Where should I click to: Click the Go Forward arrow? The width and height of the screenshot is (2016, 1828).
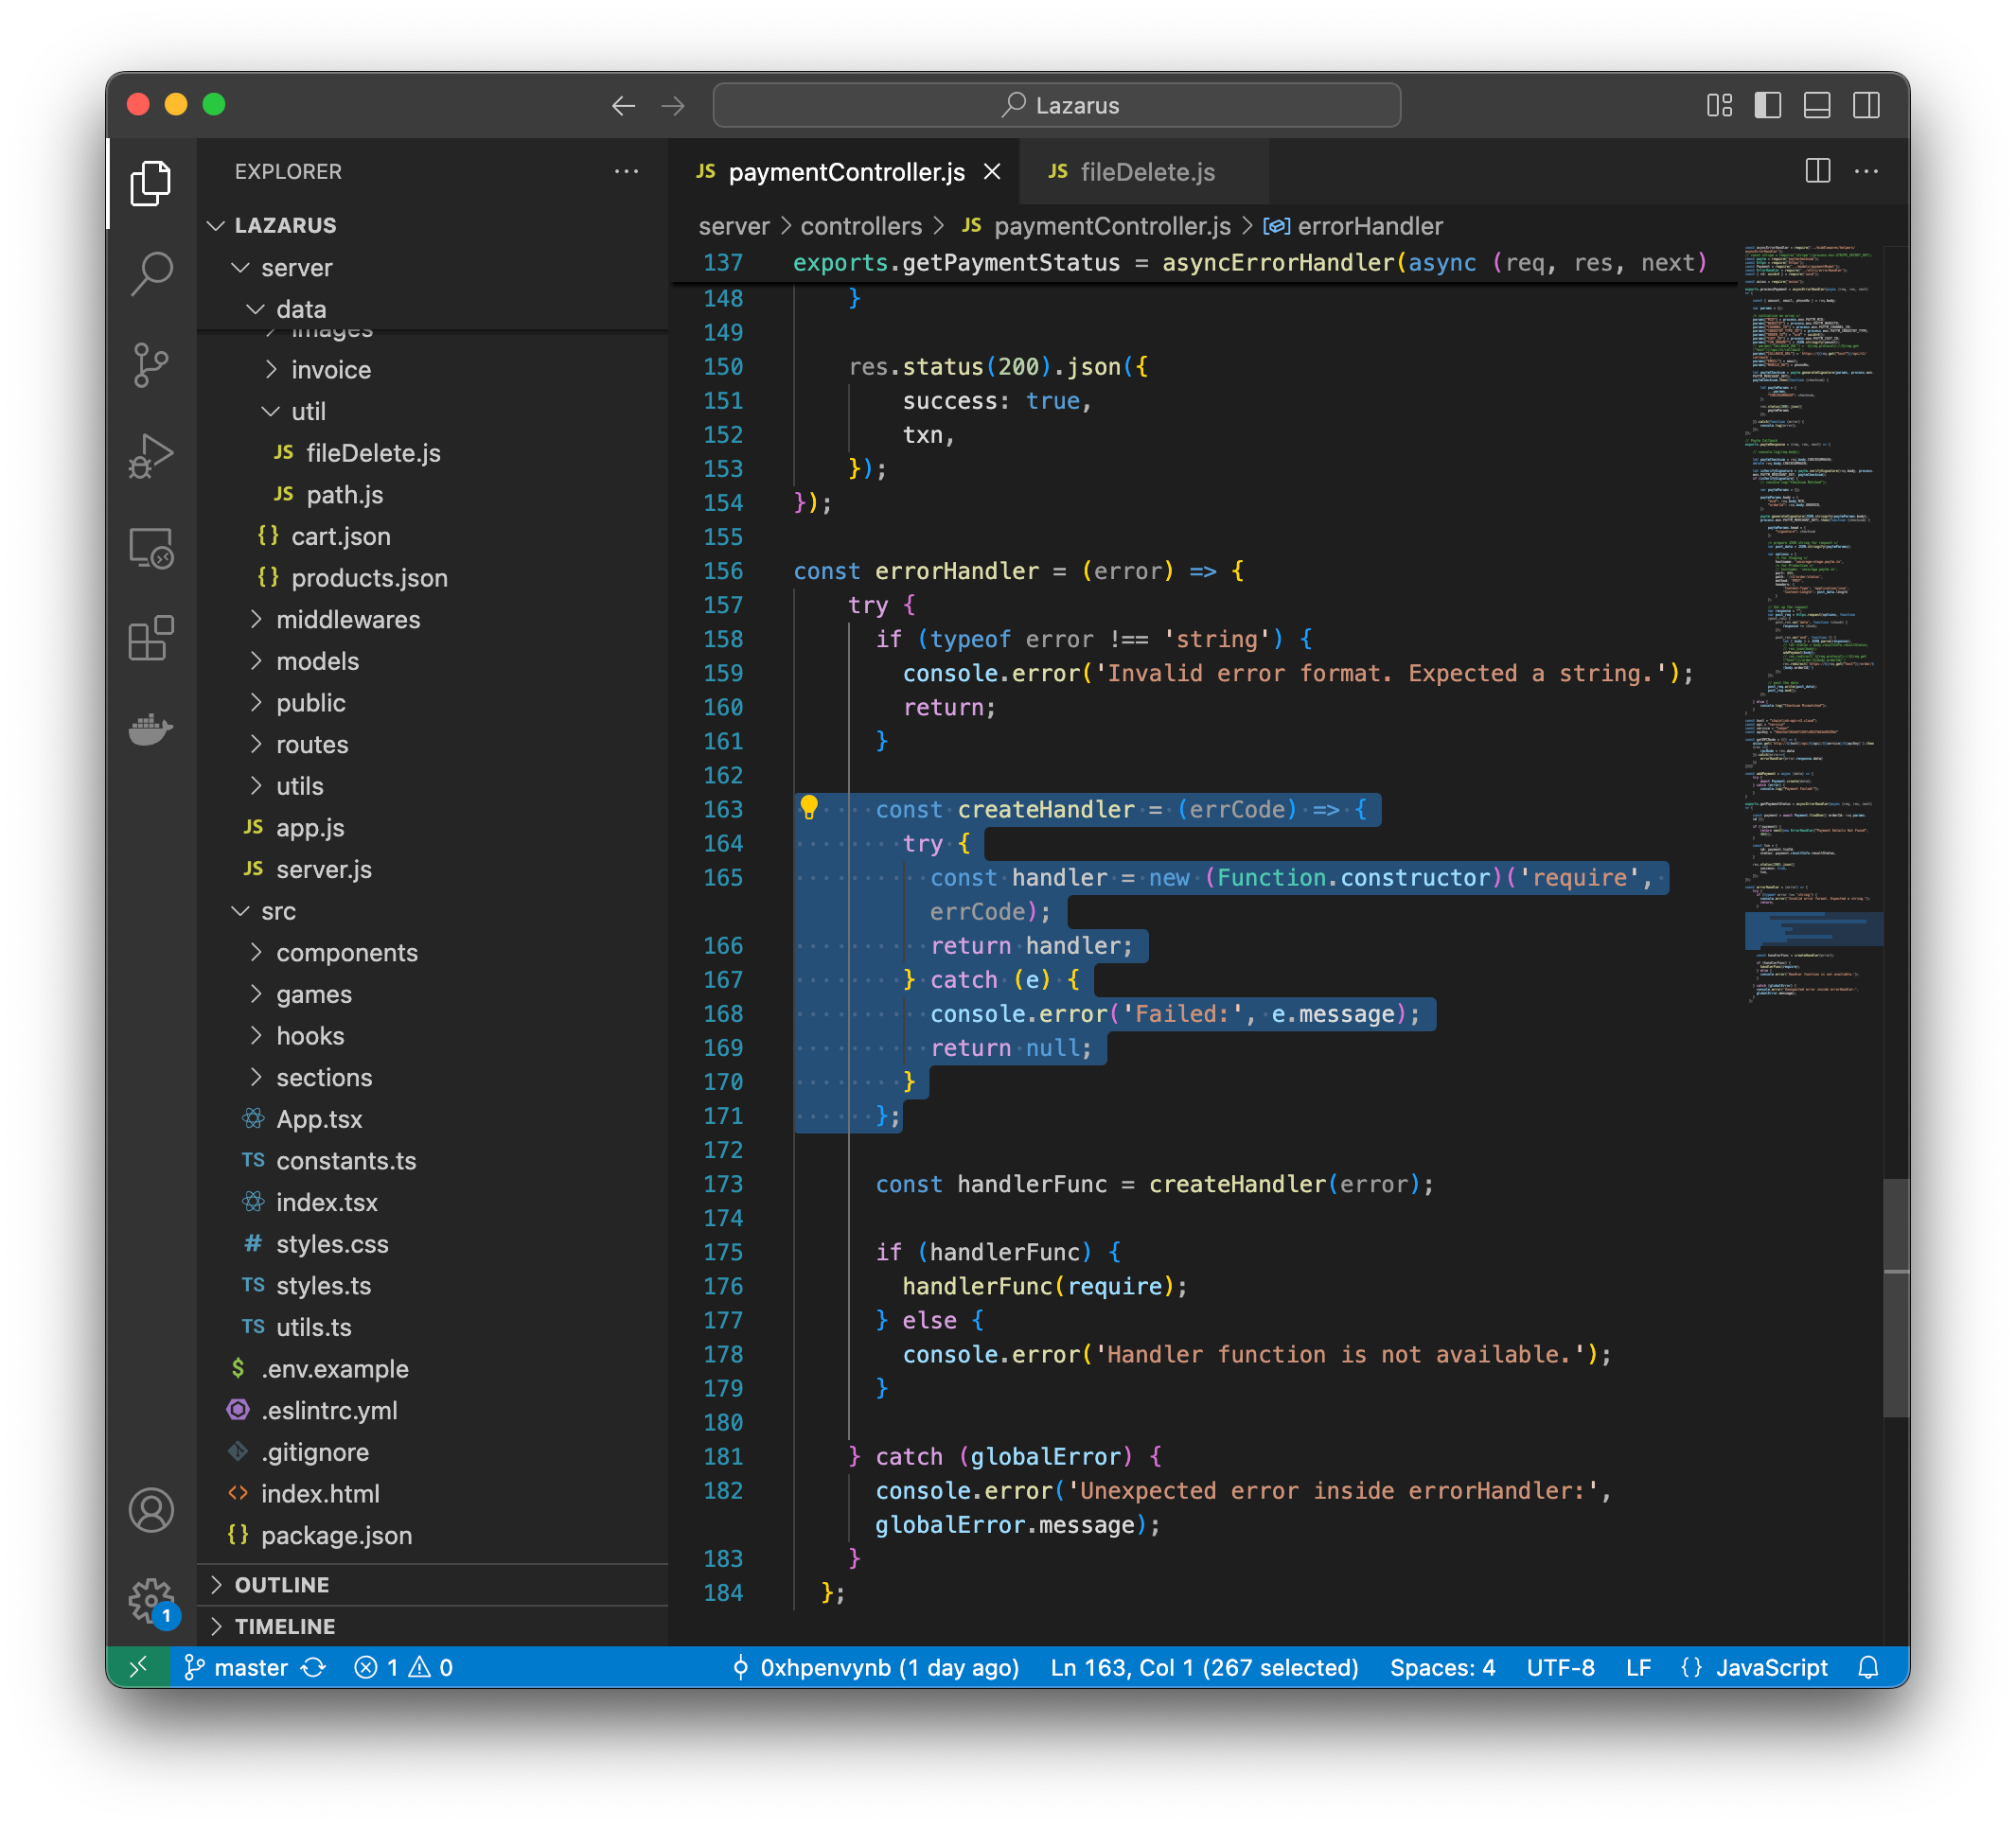pos(673,106)
